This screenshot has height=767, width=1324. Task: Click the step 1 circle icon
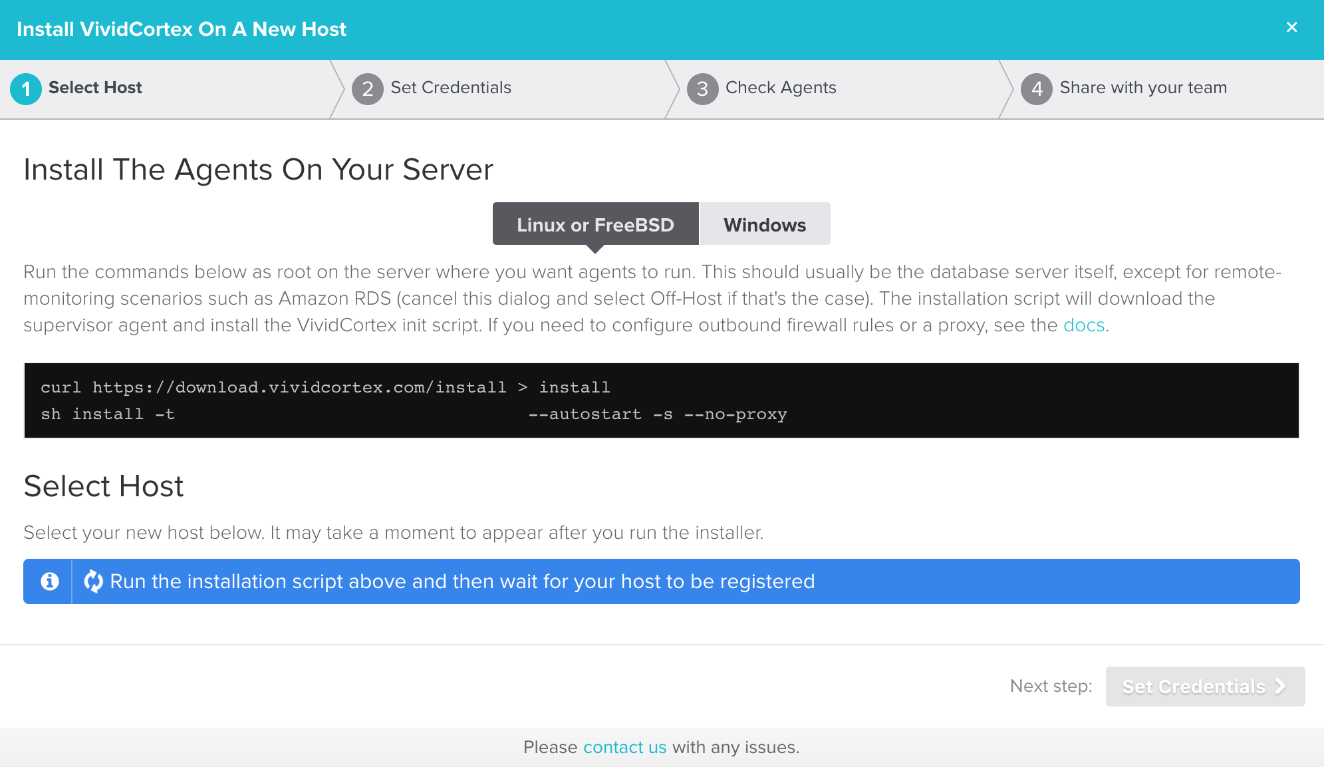(26, 88)
